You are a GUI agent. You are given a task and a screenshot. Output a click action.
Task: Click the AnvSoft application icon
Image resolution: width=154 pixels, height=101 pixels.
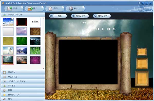pyautogui.click(x=3, y=3)
